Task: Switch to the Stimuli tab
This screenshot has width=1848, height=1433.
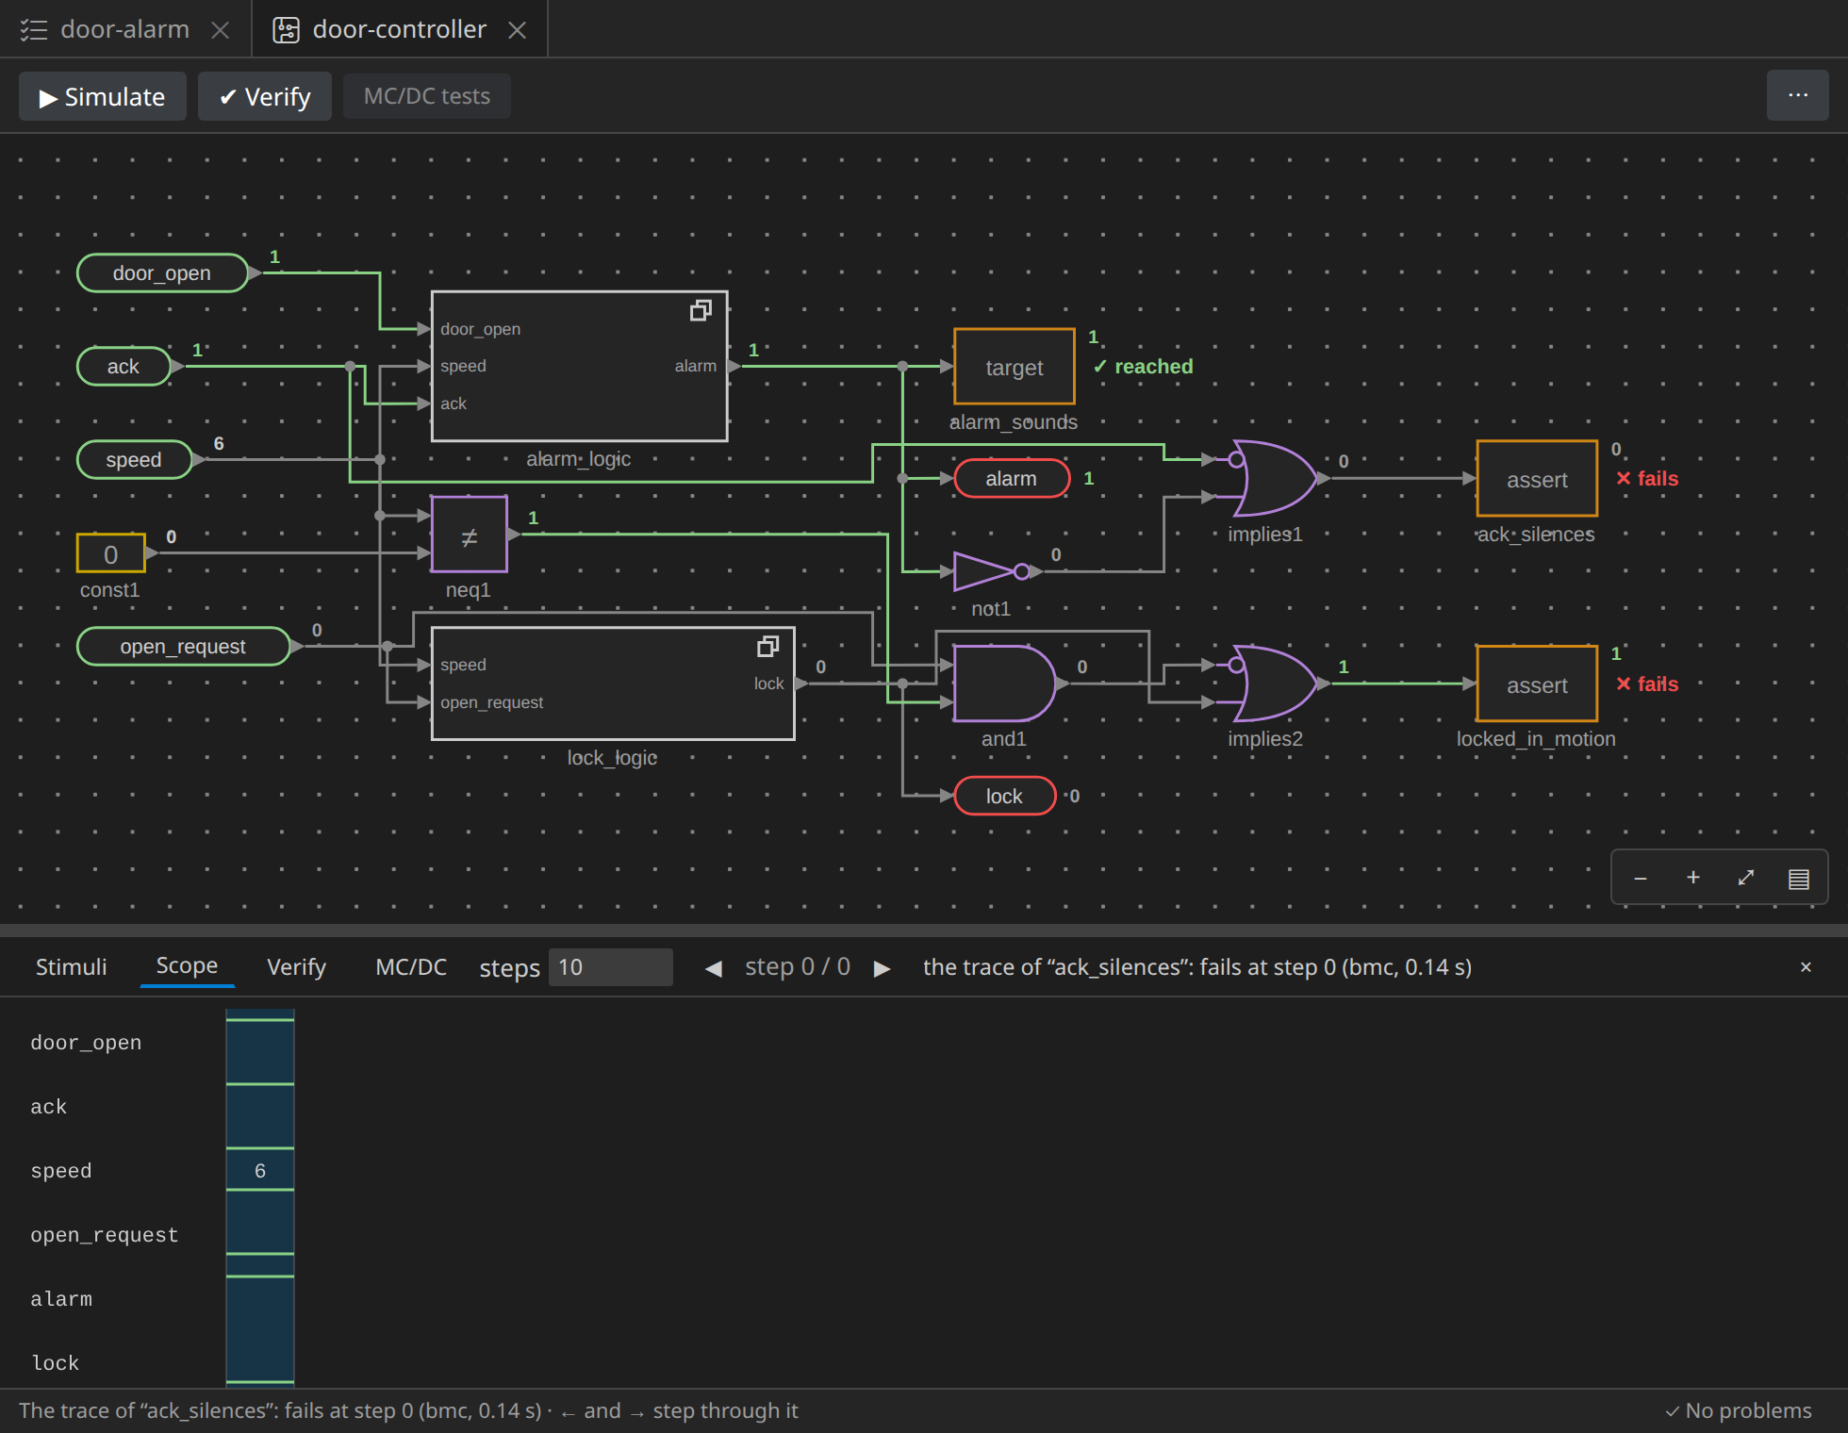Action: (x=71, y=967)
